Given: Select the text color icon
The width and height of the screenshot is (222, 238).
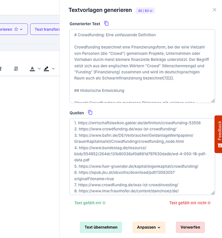Looking at the screenshot, I should (32, 69).
